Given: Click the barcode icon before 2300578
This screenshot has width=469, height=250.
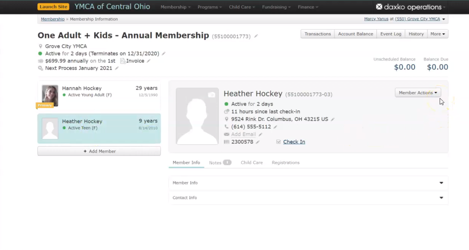Looking at the screenshot, I should click(x=227, y=142).
